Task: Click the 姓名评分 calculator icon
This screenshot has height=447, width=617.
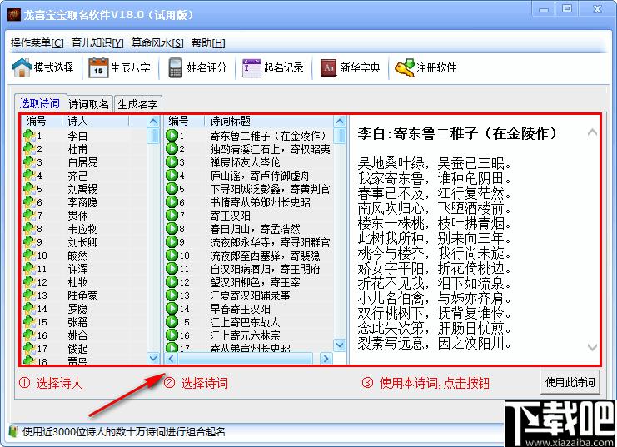Action: coord(175,67)
